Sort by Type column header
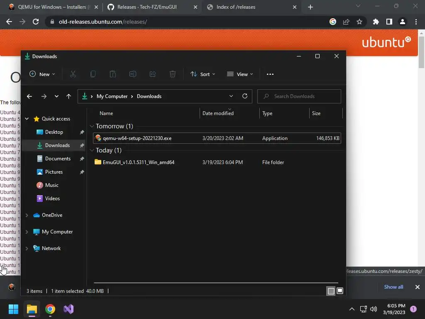This screenshot has width=425, height=319. [x=267, y=113]
